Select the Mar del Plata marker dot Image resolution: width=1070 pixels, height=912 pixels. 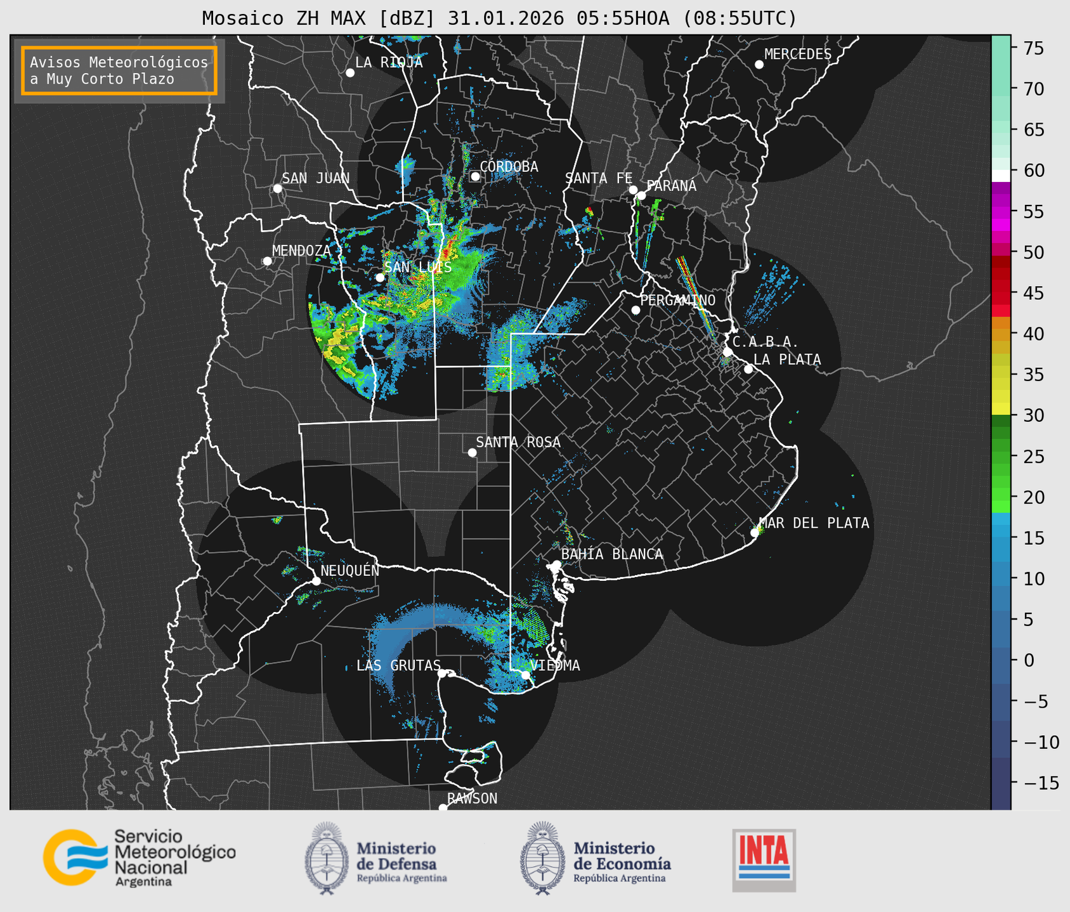click(x=755, y=533)
